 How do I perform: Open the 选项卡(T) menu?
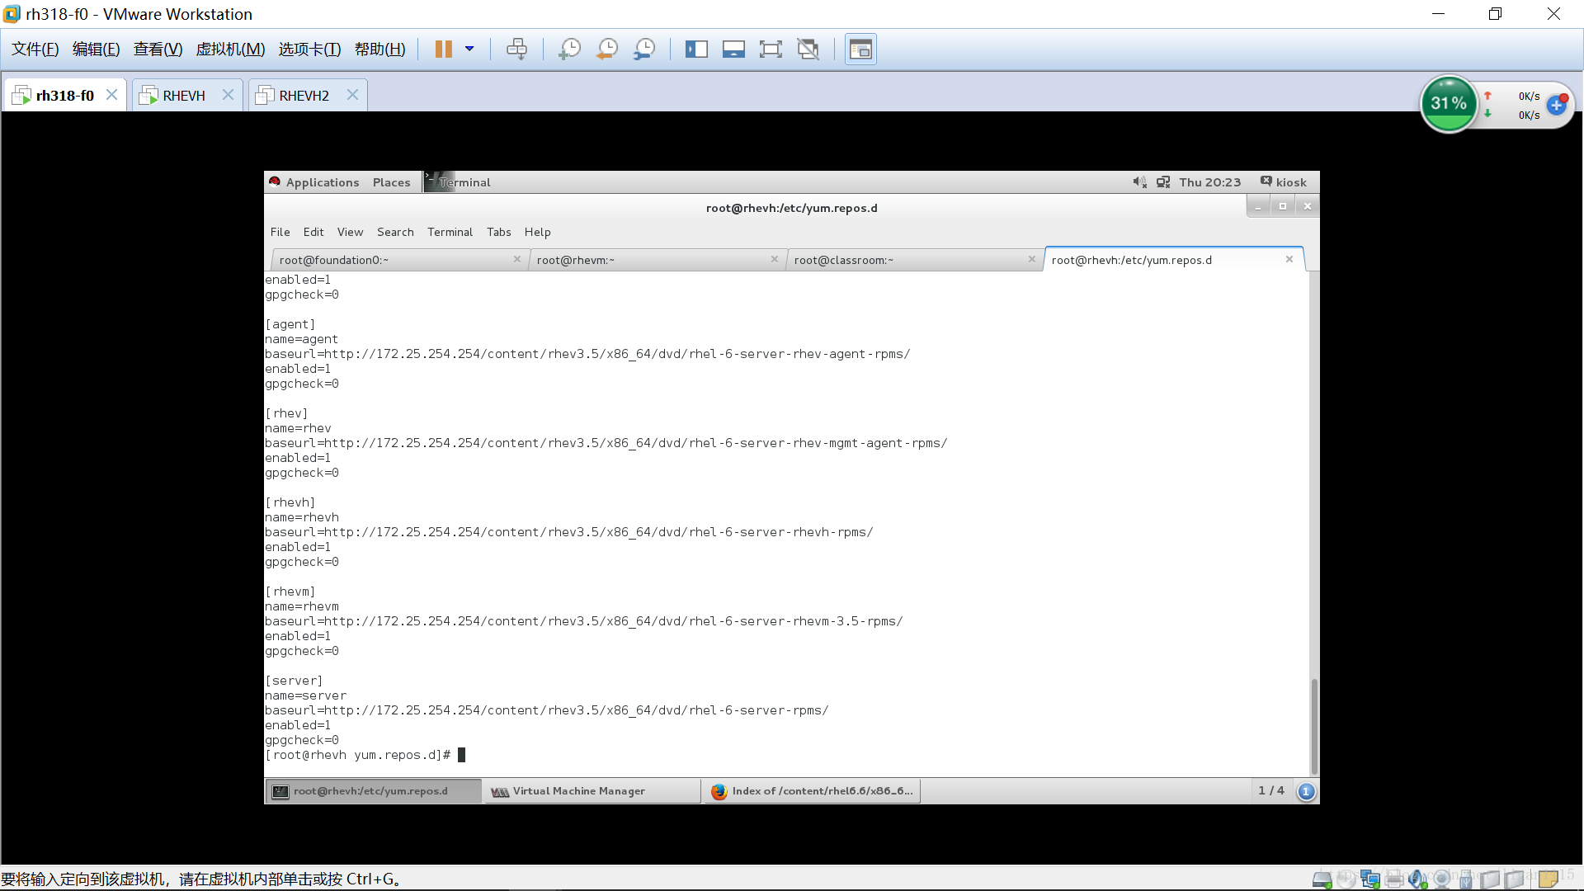310,49
